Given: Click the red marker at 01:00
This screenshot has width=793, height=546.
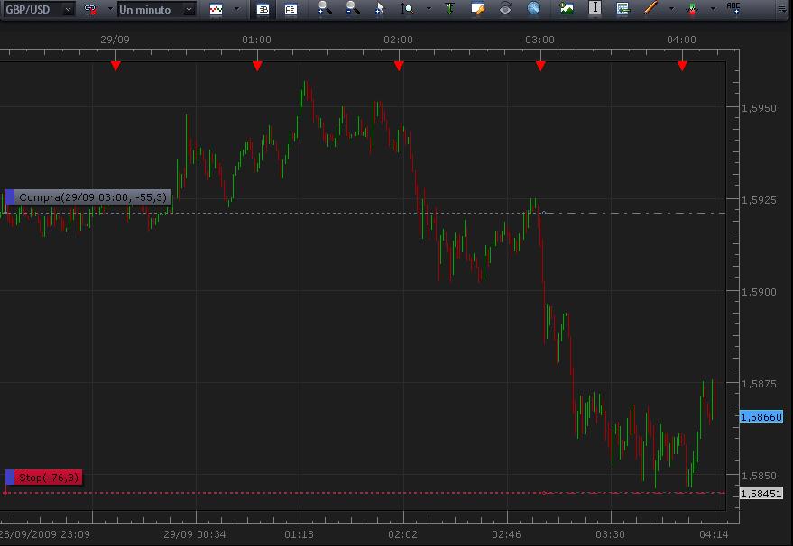Looking at the screenshot, I should (x=257, y=66).
